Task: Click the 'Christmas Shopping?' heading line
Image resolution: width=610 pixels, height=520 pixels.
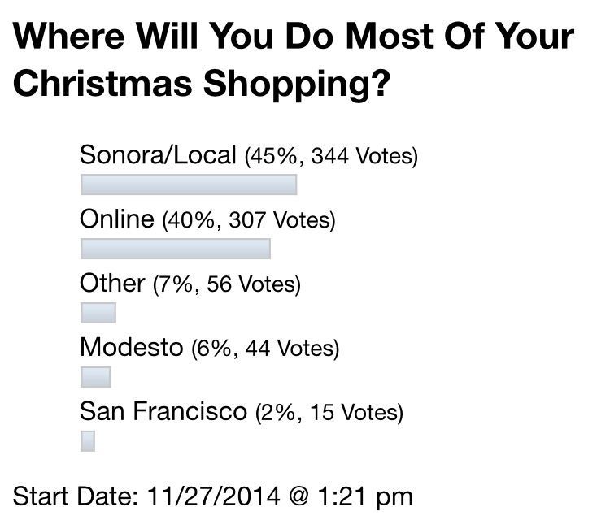Action: [x=201, y=84]
